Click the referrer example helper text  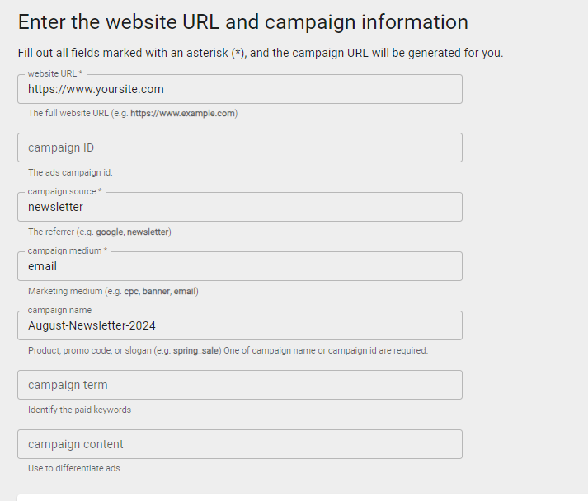click(100, 232)
